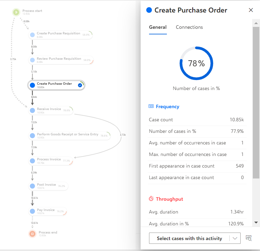The width and height of the screenshot is (260, 251).
Task: Expand the Select cases dropdown arrow
Action: [235, 238]
